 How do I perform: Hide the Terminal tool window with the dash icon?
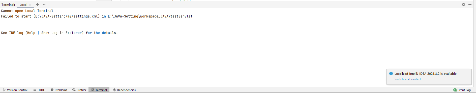pyautogui.click(x=470, y=4)
